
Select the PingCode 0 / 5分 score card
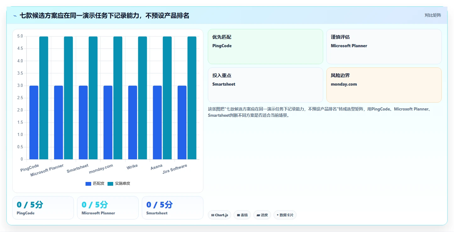pyautogui.click(x=43, y=208)
